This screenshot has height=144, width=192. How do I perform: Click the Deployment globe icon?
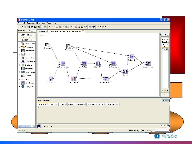tap(23, 86)
